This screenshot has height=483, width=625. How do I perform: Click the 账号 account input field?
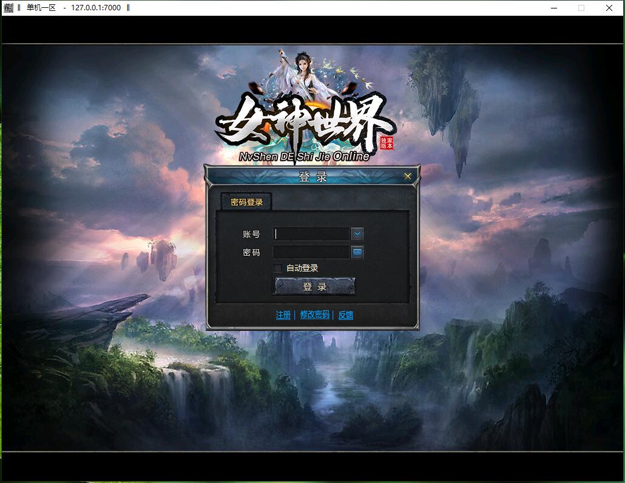coord(312,234)
